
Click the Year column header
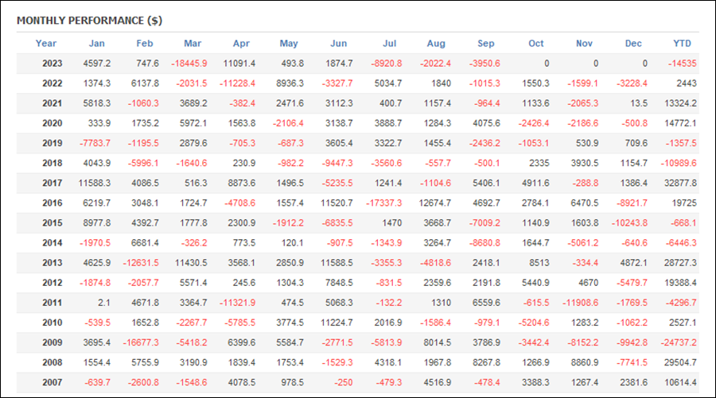pos(45,44)
